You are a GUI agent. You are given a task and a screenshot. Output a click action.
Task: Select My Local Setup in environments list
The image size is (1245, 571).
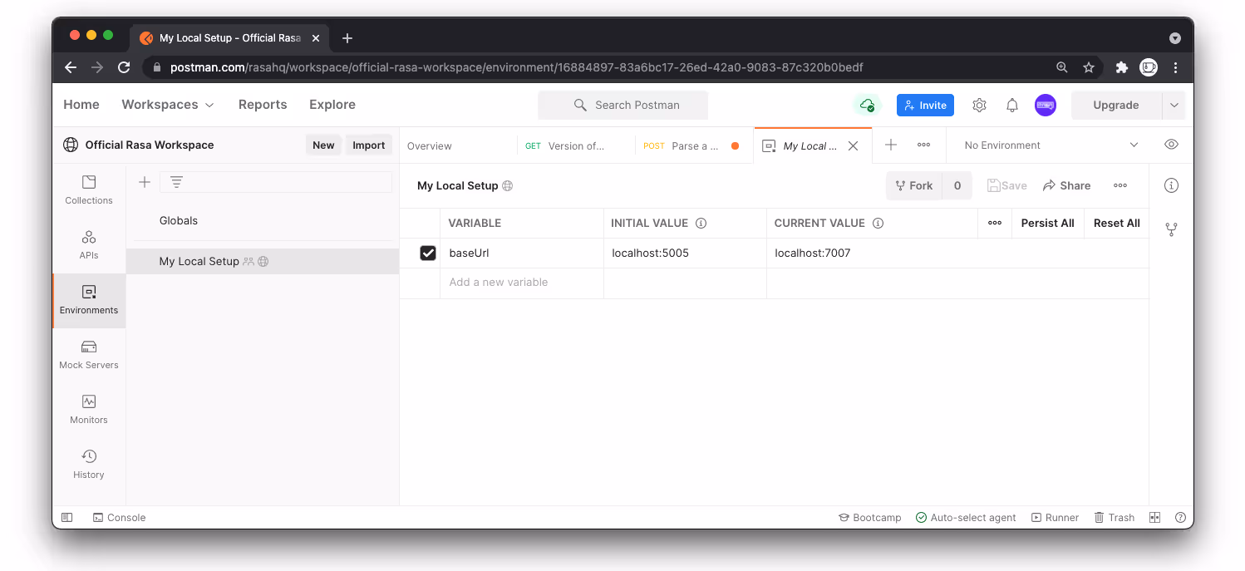pos(263,261)
